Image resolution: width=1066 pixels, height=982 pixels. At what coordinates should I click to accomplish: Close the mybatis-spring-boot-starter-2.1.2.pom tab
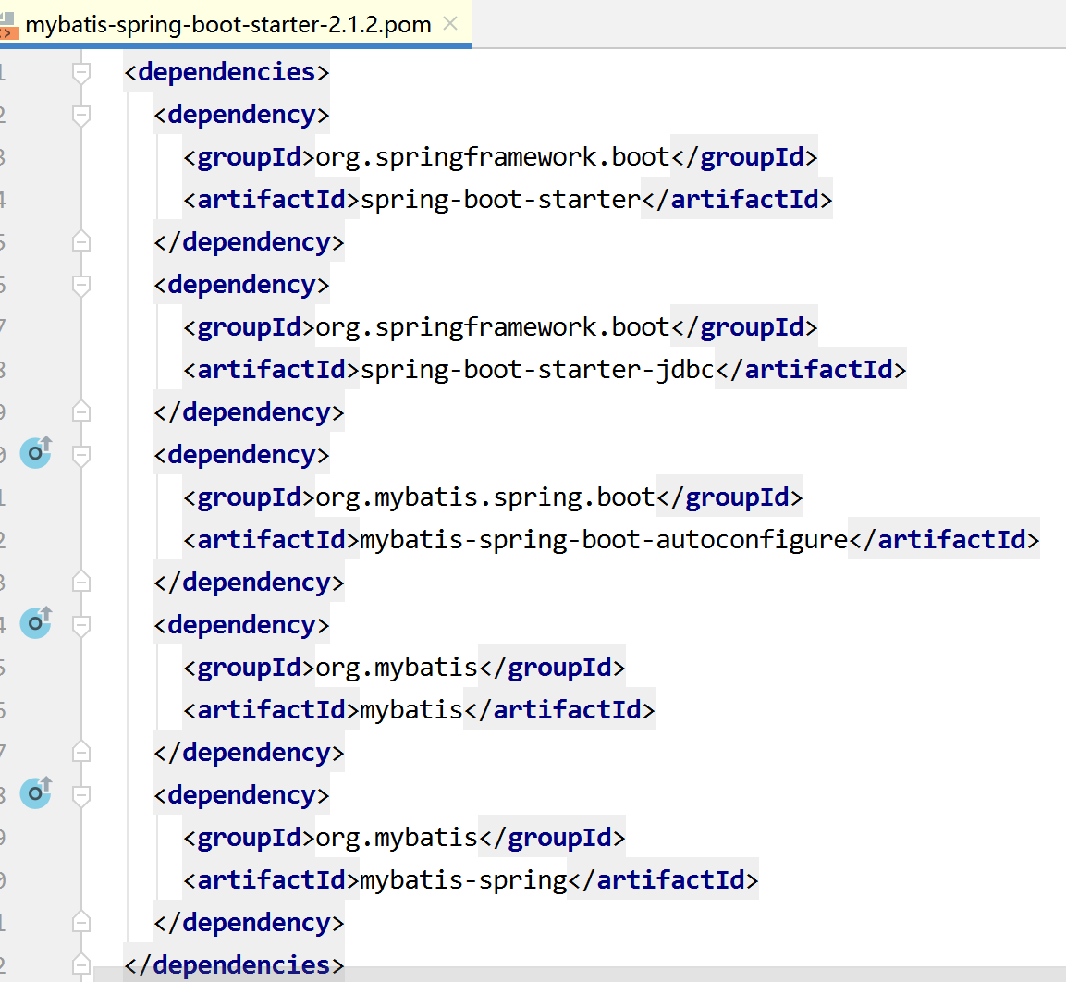[x=450, y=24]
